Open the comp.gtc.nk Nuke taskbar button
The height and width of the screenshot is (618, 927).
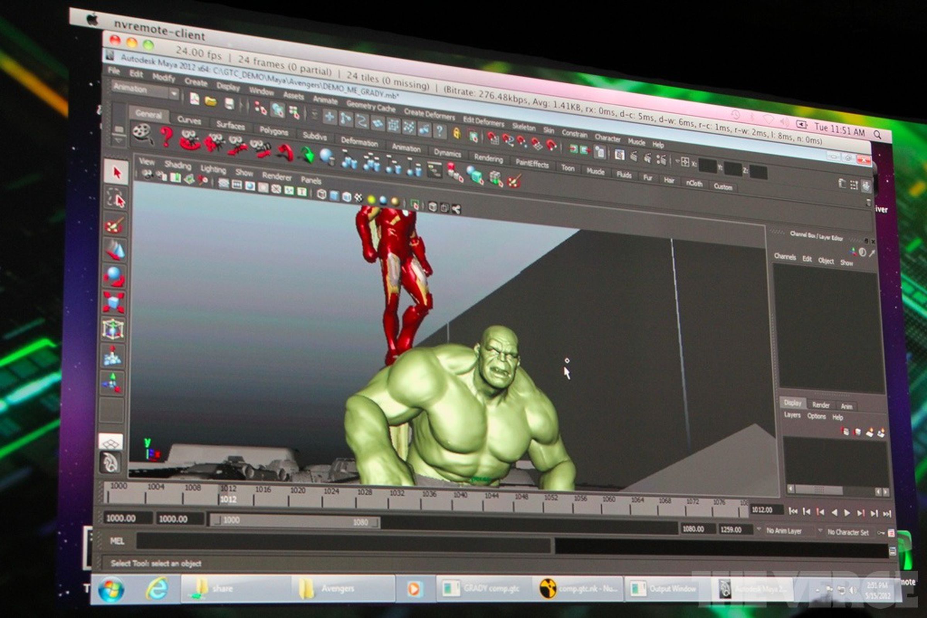coord(577,589)
